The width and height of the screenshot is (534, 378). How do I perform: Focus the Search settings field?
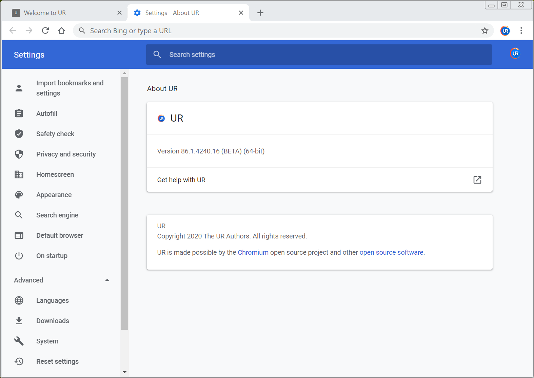(319, 55)
